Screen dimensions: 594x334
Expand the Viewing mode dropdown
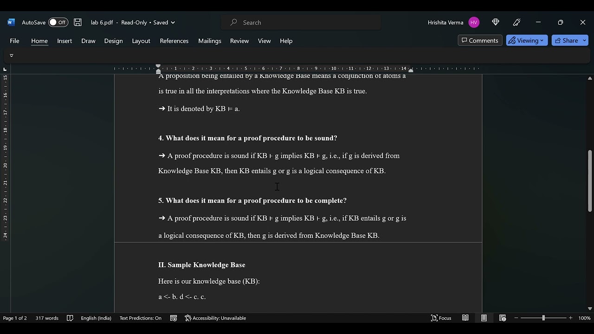coord(527,41)
